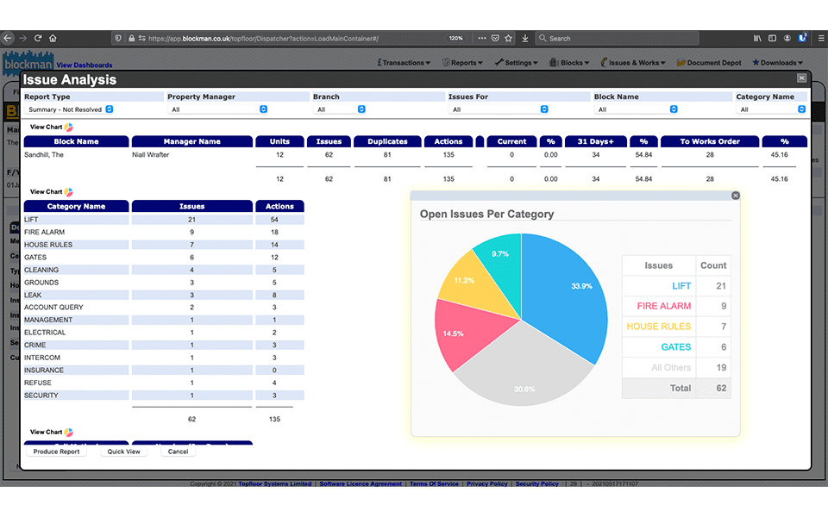This screenshot has width=828, height=517.
Task: Open the bottom View Chart icon near Produce Report
Action: 69,433
